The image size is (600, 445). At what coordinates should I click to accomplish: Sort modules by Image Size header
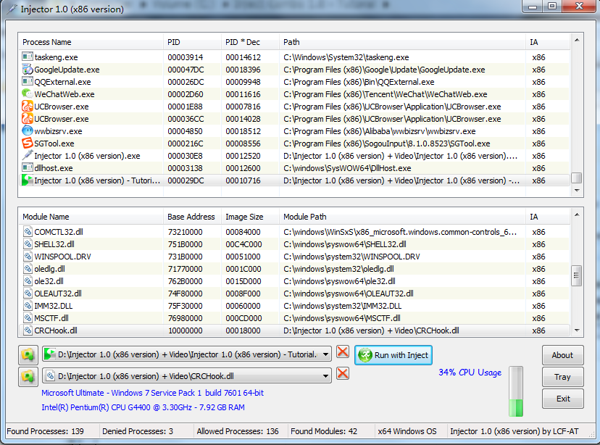[250, 217]
